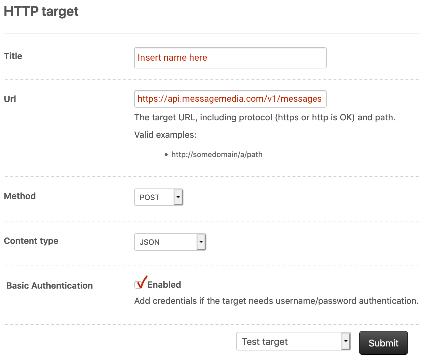Open the Test target dropdown arrow

[346, 341]
